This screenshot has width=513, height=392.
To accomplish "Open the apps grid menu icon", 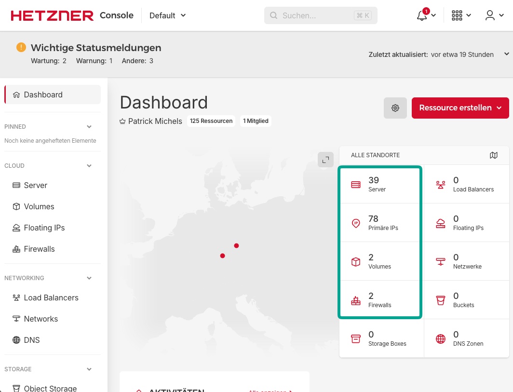I will 457,15.
